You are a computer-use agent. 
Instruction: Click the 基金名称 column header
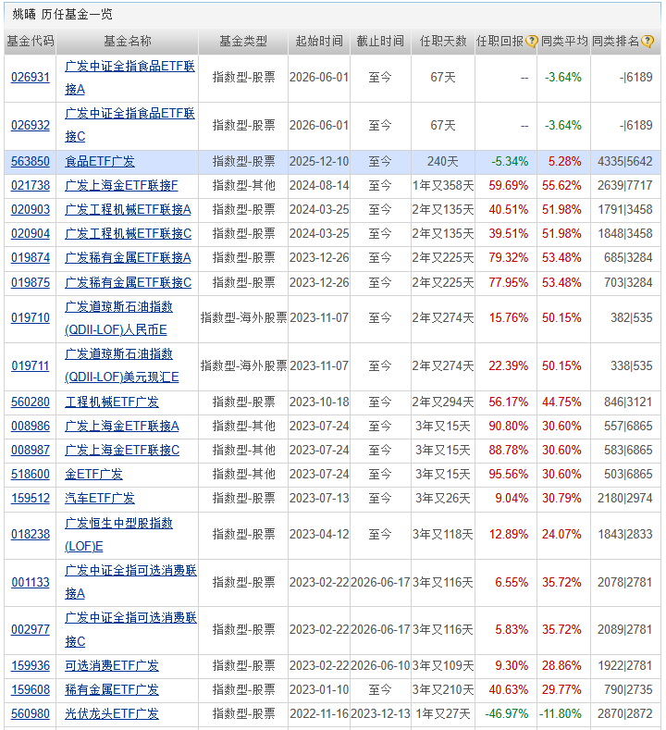[128, 42]
